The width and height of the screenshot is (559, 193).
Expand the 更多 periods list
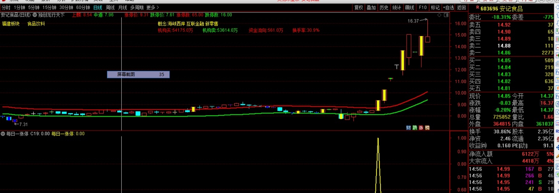coord(152,7)
